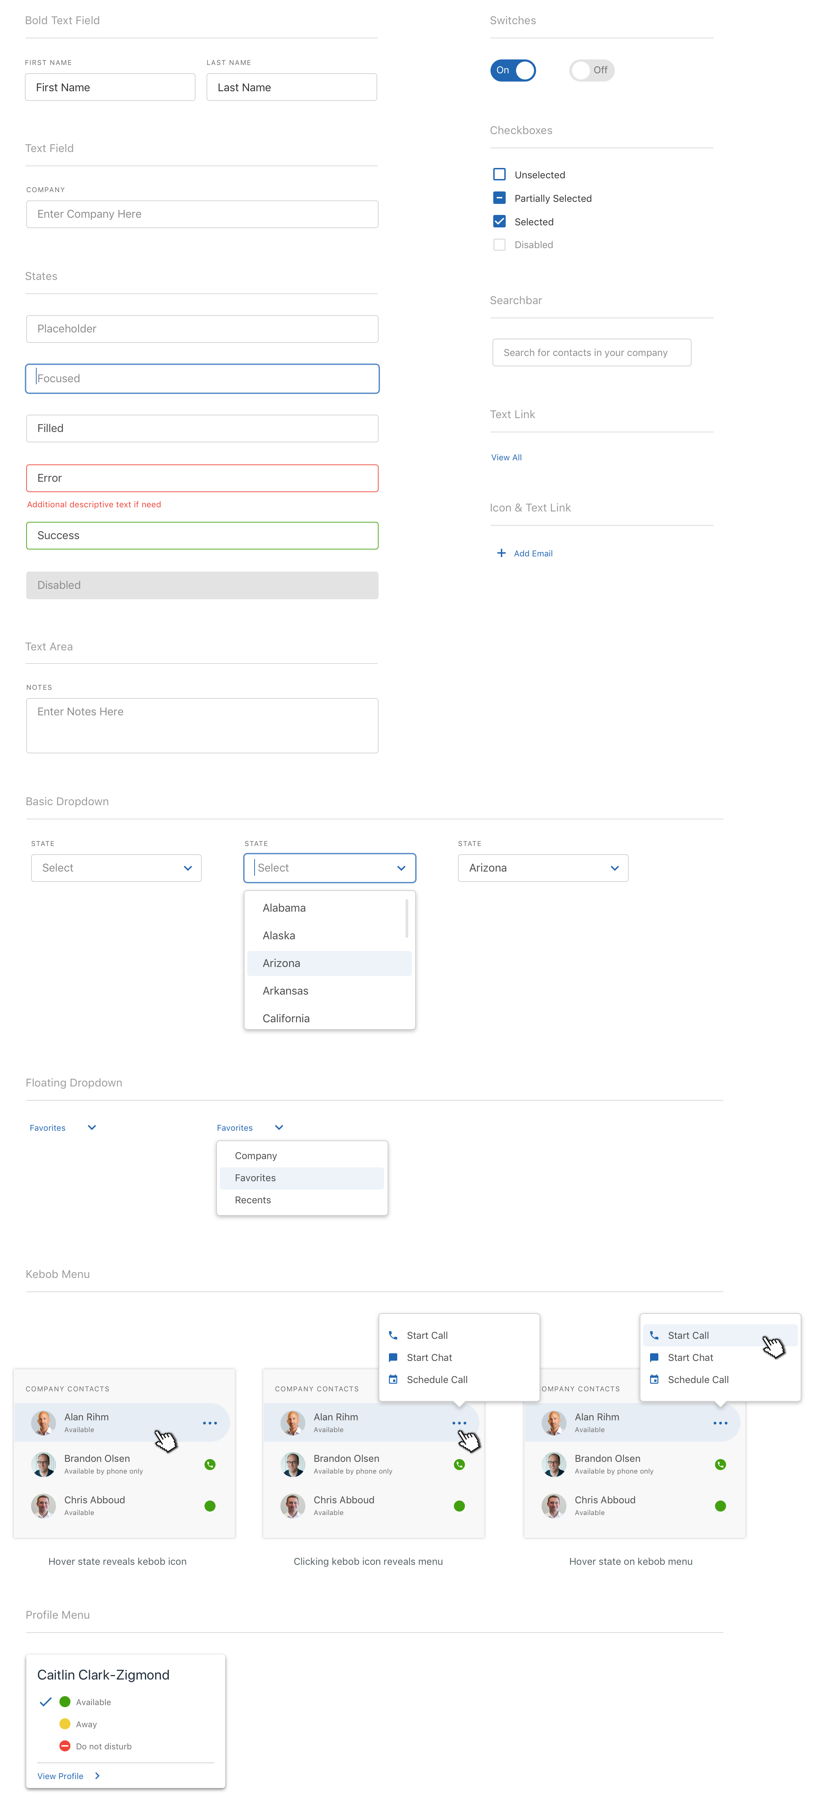The height and width of the screenshot is (1815, 829).
Task: Click the phone icon in hovered kebab menu
Action: tap(654, 1336)
